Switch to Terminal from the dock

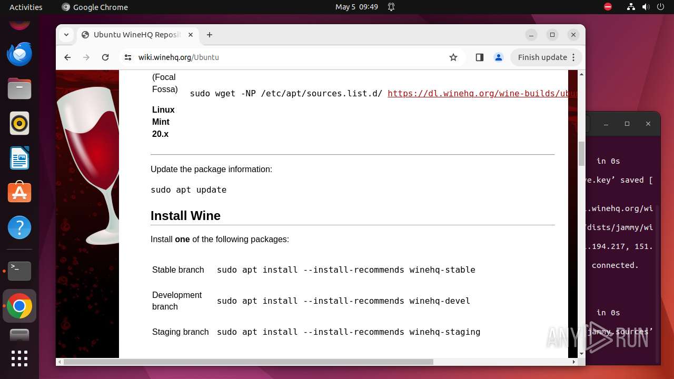point(19,271)
